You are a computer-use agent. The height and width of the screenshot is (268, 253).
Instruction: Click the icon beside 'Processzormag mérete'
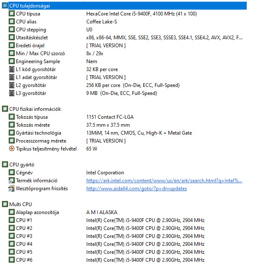click(x=12, y=141)
